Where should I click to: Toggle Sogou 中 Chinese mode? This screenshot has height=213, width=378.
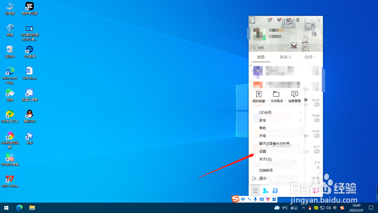(243, 199)
